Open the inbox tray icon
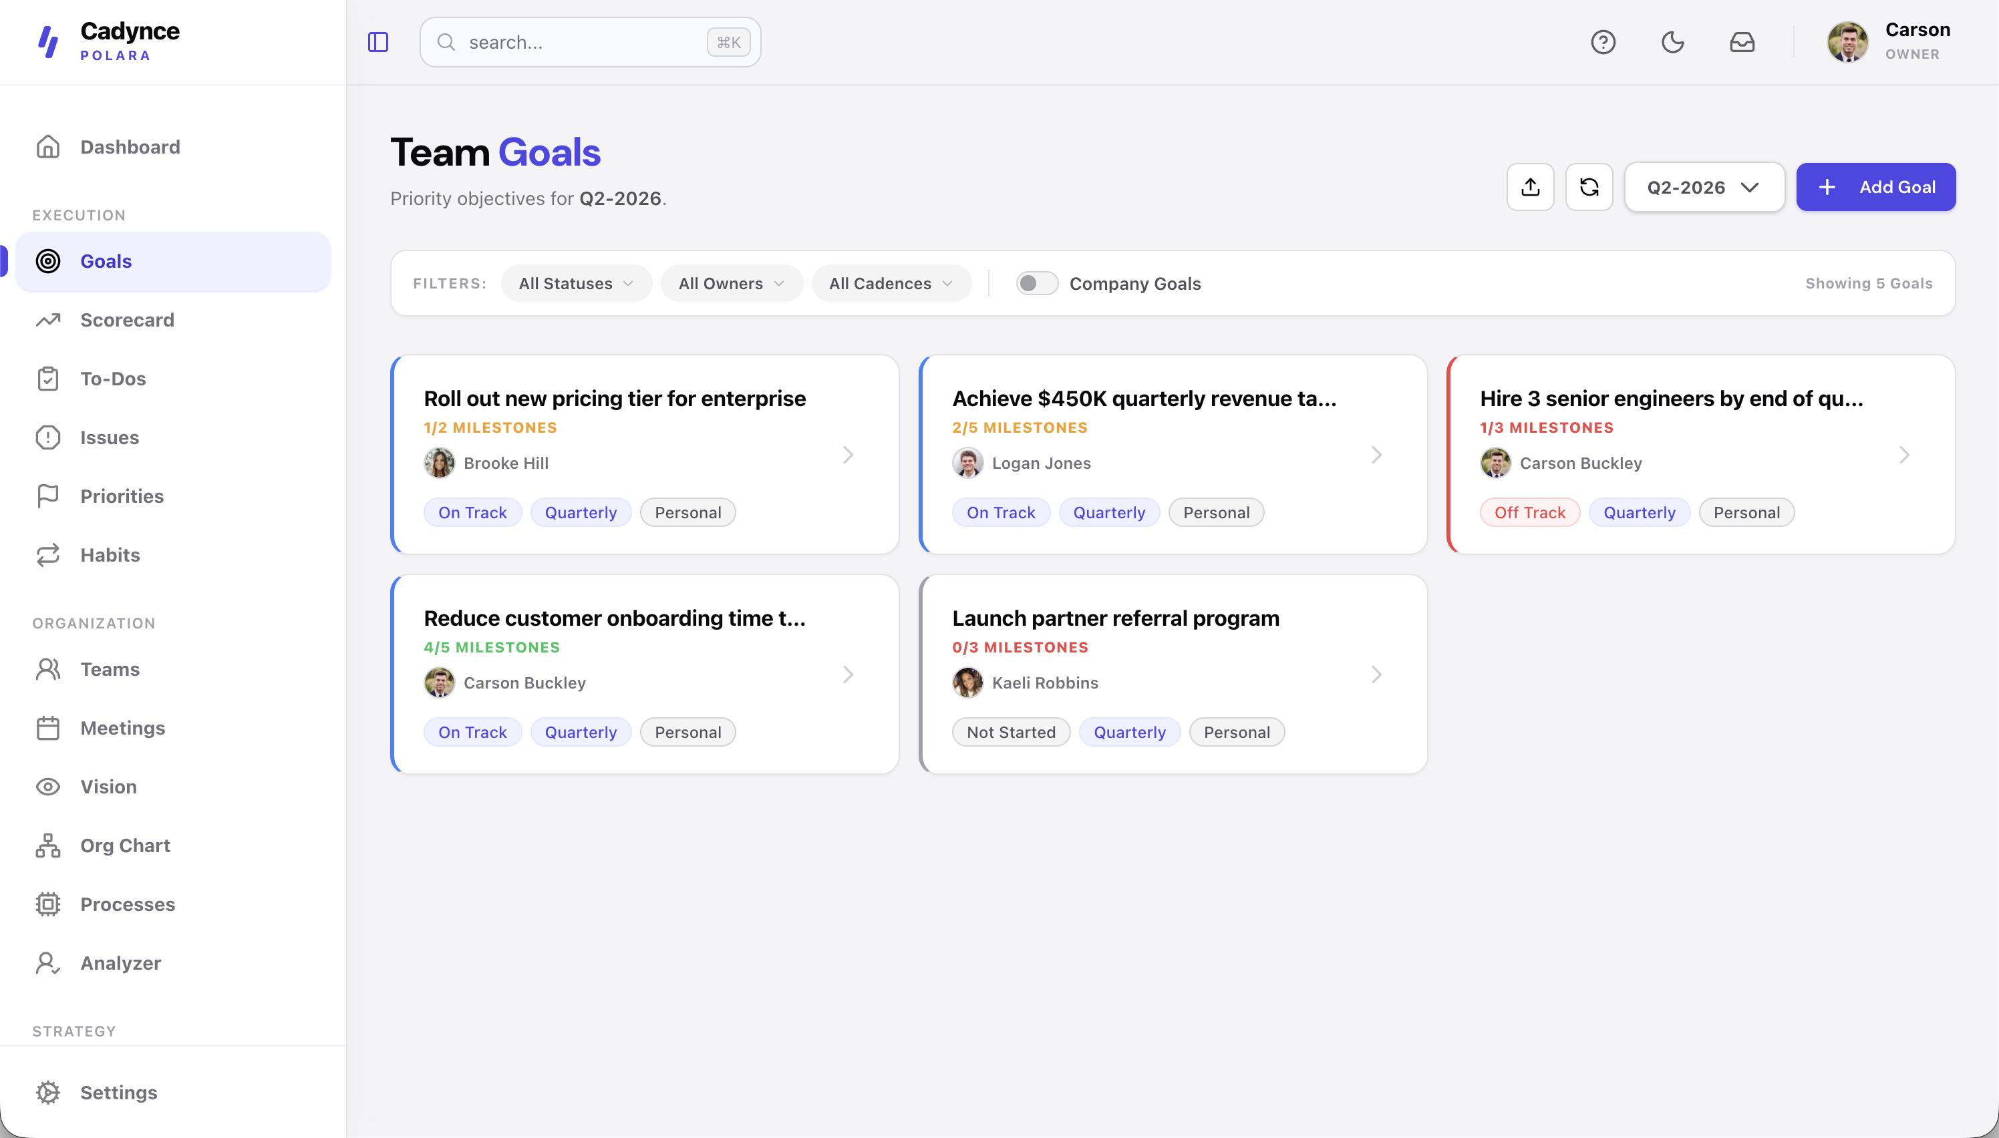This screenshot has width=1999, height=1138. pos(1742,42)
